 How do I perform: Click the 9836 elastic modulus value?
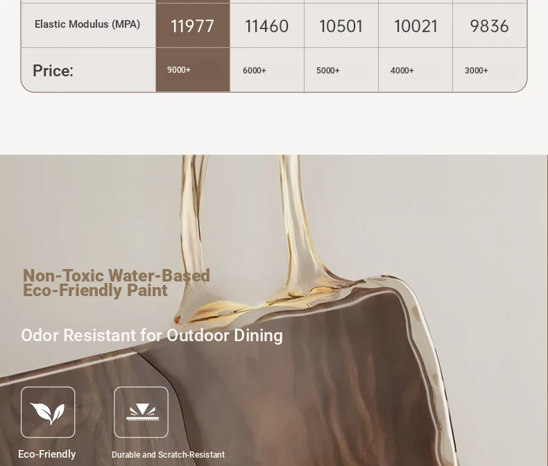coord(489,26)
